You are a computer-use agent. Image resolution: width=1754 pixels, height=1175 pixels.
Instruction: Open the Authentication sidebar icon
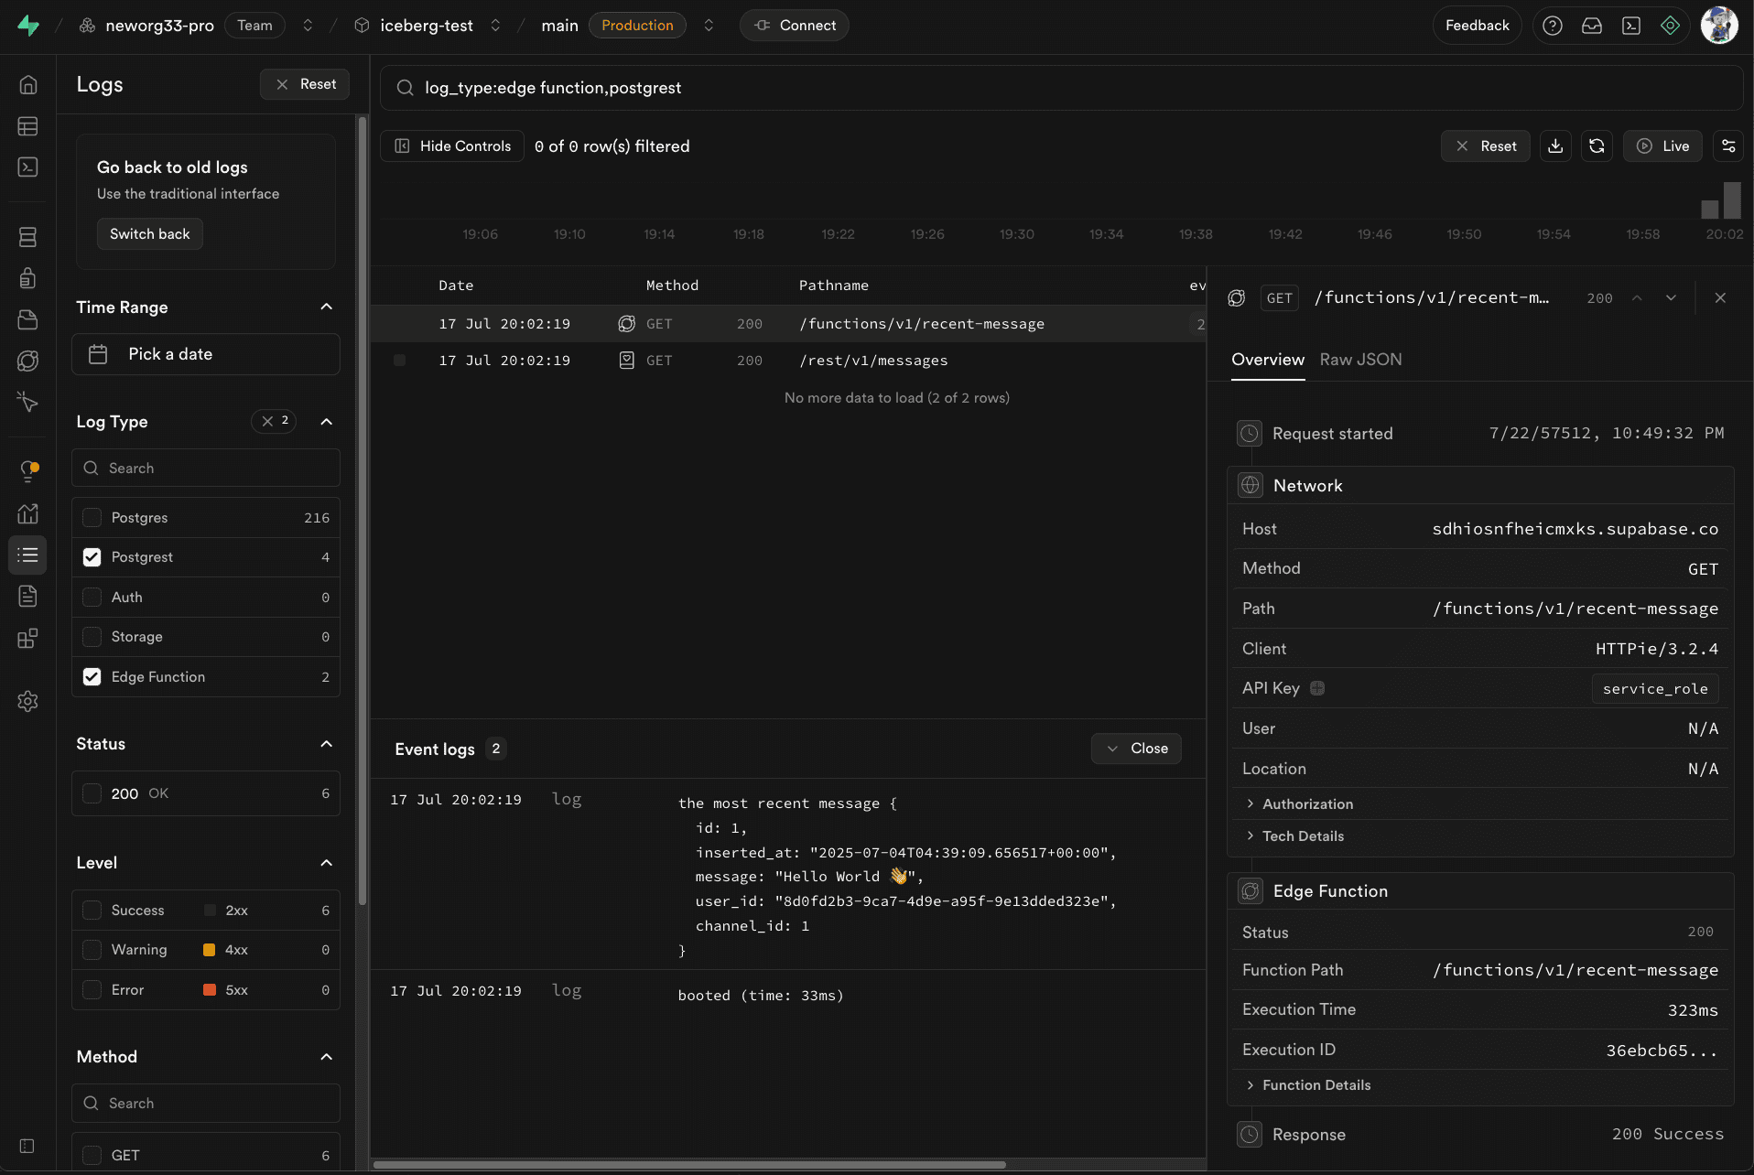(27, 278)
